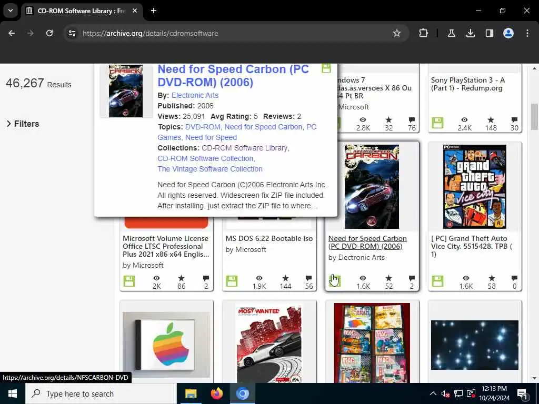Viewport: 539px width, 404px height.
Task: Open The Vintage Software Collection link
Action: (209, 169)
